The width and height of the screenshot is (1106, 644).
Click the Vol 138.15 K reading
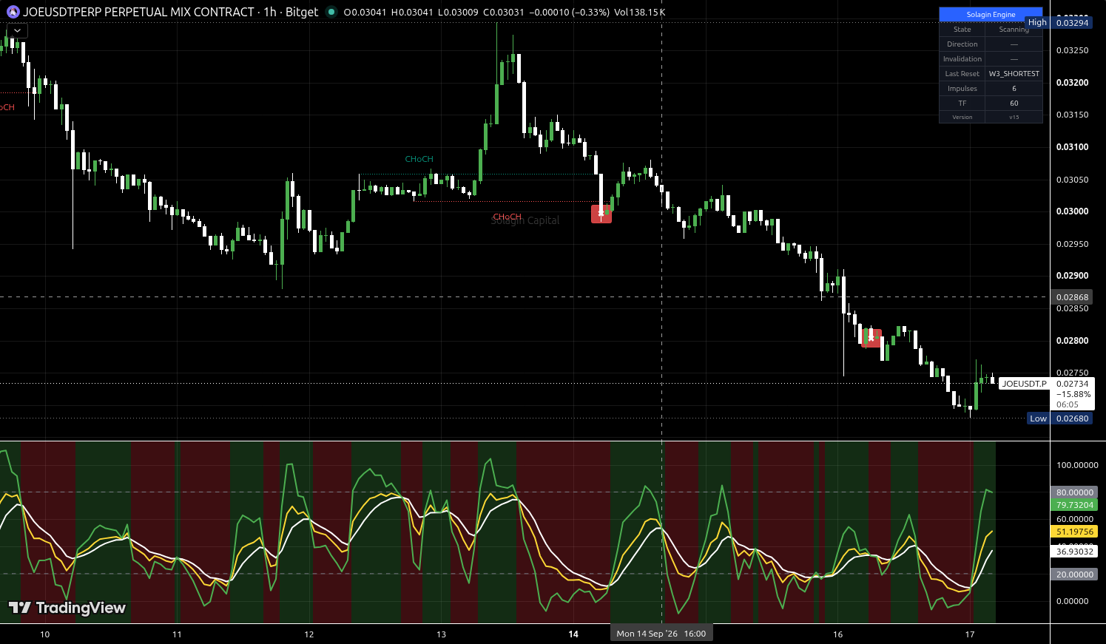(640, 12)
